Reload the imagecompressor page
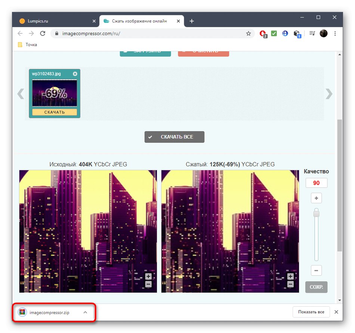 click(43, 34)
